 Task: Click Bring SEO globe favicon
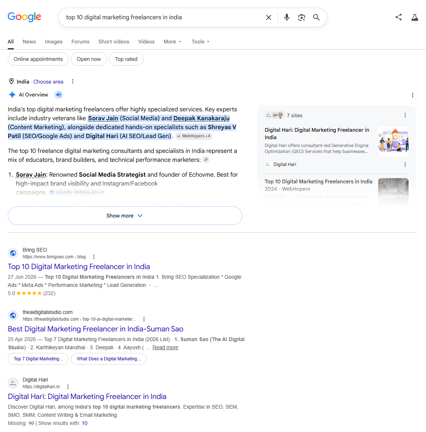pos(13,253)
